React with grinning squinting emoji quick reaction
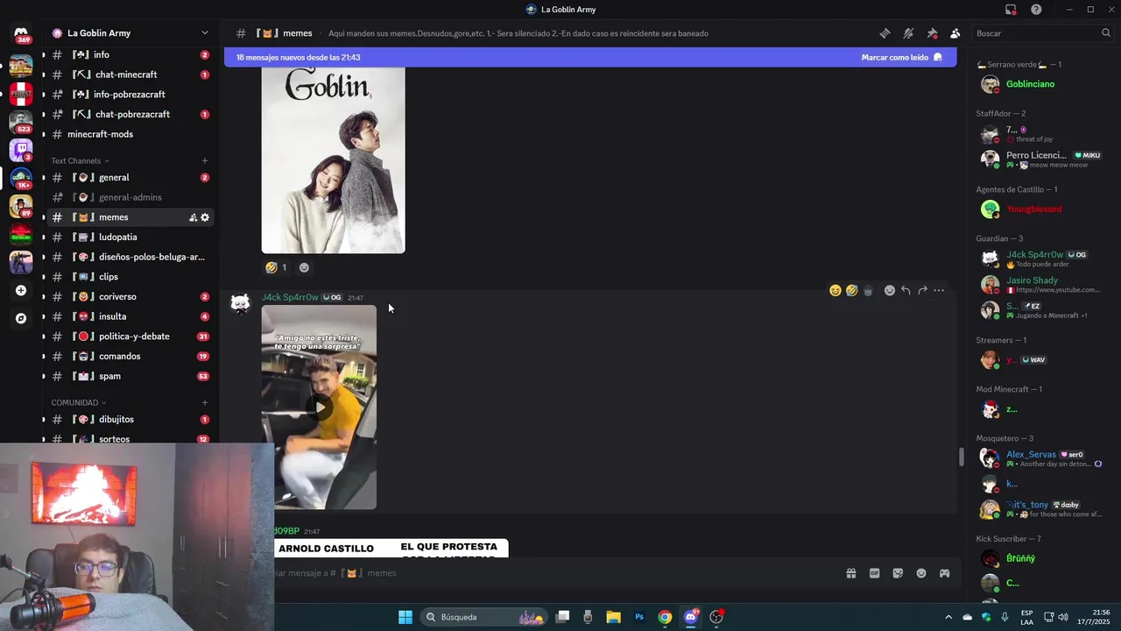The width and height of the screenshot is (1121, 631). click(x=835, y=290)
